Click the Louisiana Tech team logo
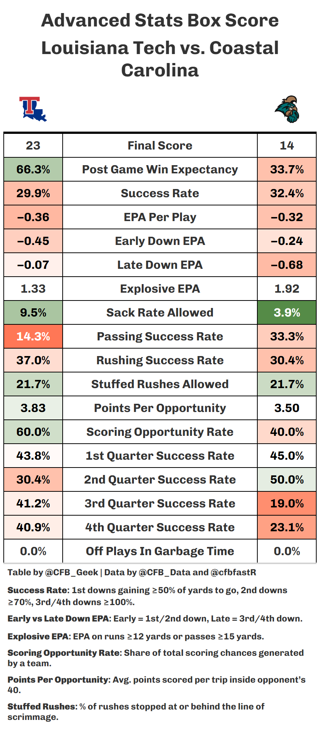The height and width of the screenshot is (730, 320). pyautogui.click(x=33, y=109)
